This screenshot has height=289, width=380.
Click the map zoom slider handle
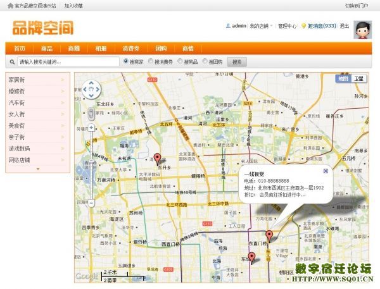pos(91,161)
